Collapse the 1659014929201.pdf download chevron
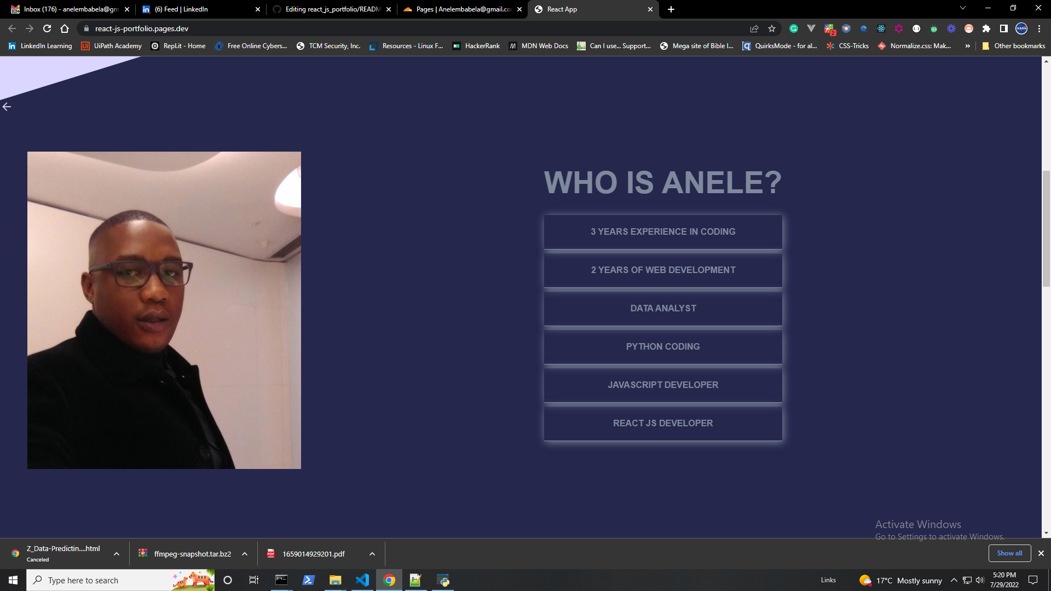 [372, 554]
